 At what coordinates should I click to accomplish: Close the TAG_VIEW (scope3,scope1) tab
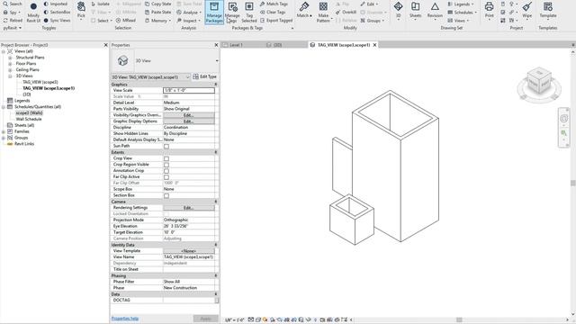pos(374,45)
